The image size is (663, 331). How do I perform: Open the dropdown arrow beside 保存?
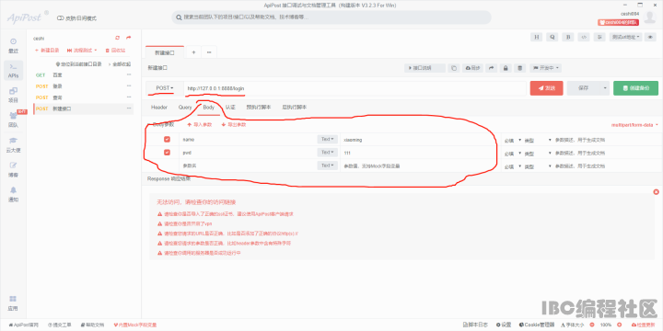point(605,88)
